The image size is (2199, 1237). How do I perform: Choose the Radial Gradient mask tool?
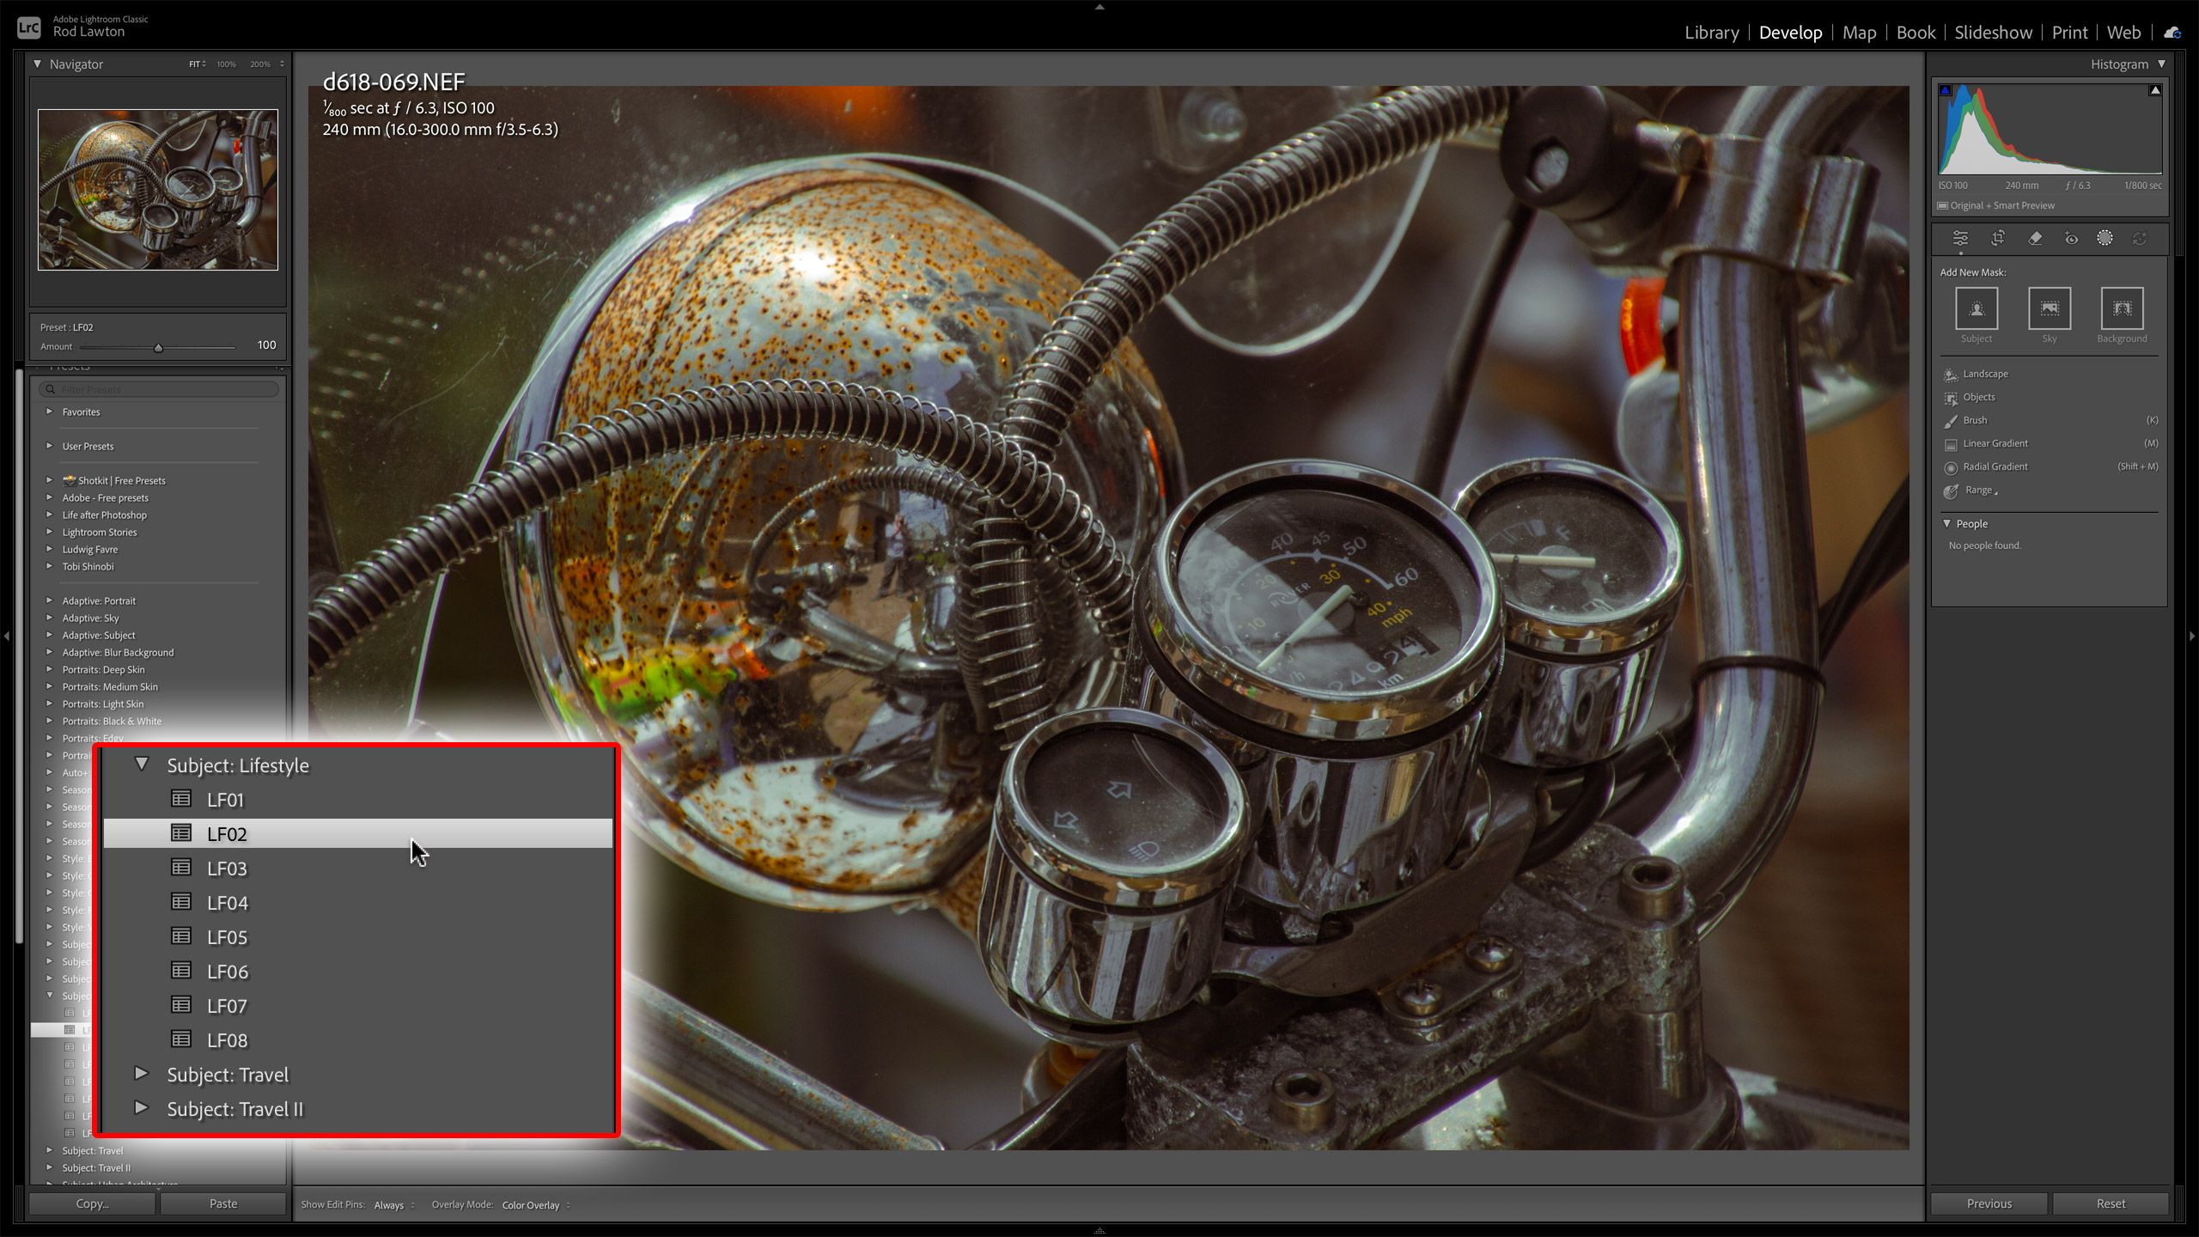click(1995, 466)
